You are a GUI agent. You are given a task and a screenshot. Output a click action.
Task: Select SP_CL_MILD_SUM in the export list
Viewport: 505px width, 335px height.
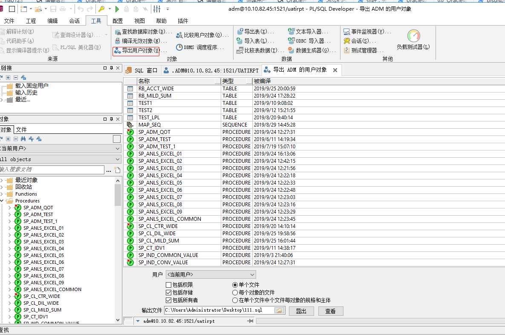click(314, 241)
